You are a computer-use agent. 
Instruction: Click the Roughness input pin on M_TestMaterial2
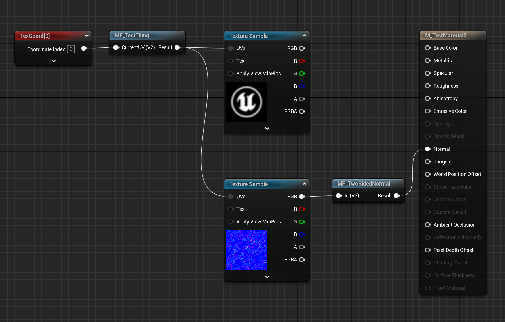pos(428,86)
